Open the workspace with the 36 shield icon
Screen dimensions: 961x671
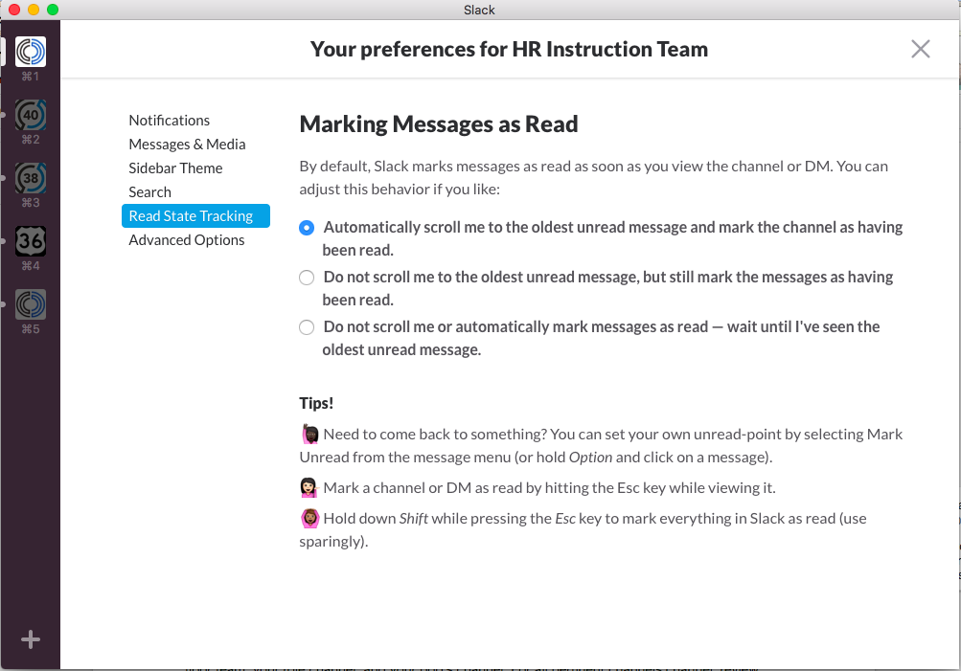31,240
